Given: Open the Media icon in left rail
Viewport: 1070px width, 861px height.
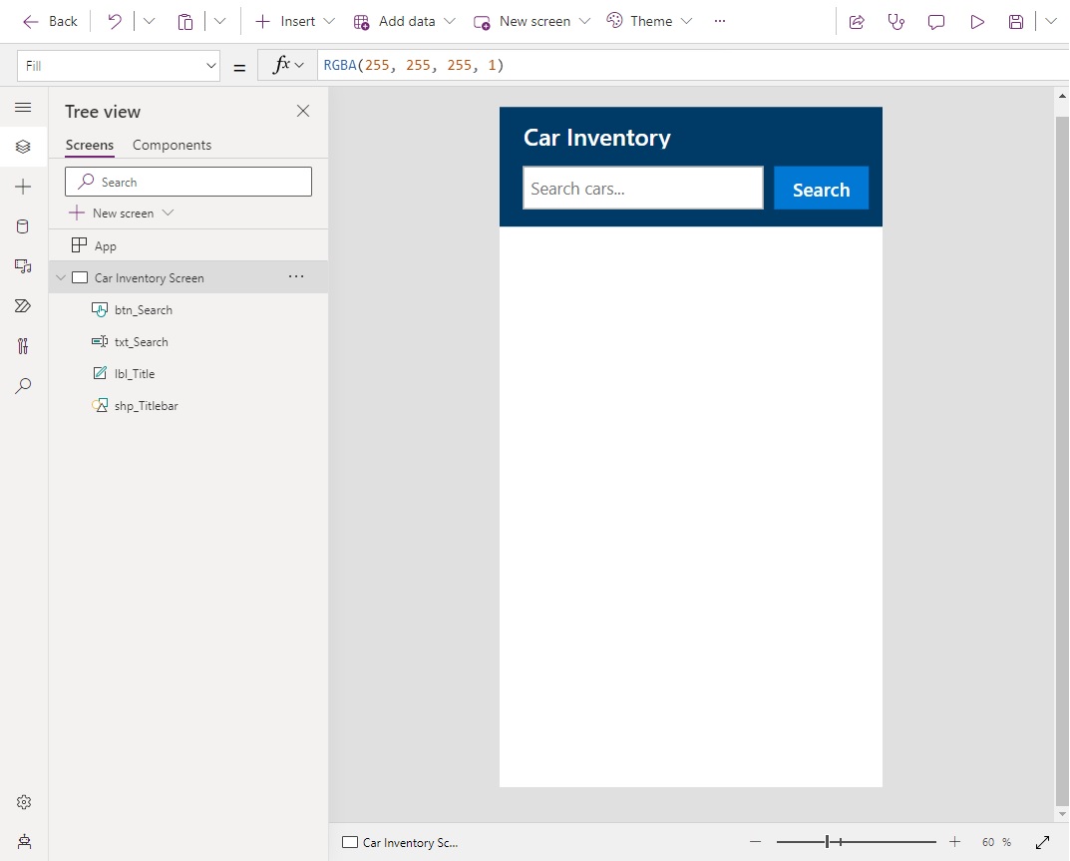Looking at the screenshot, I should coord(23,266).
